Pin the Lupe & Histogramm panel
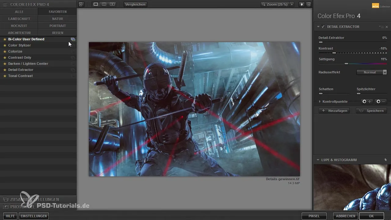This screenshot has height=220, width=391. click(x=386, y=160)
